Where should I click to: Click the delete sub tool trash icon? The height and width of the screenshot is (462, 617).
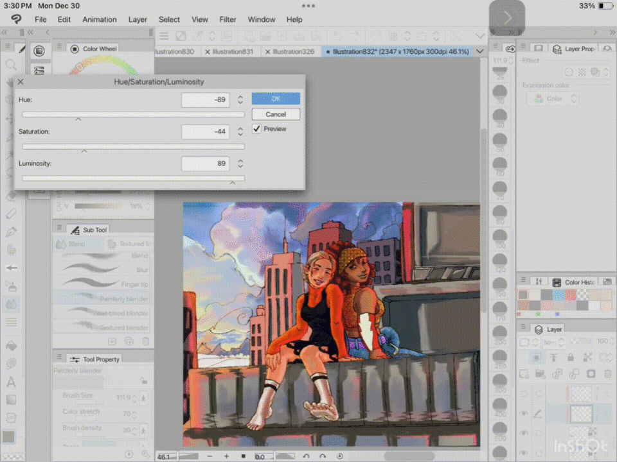[x=146, y=342]
